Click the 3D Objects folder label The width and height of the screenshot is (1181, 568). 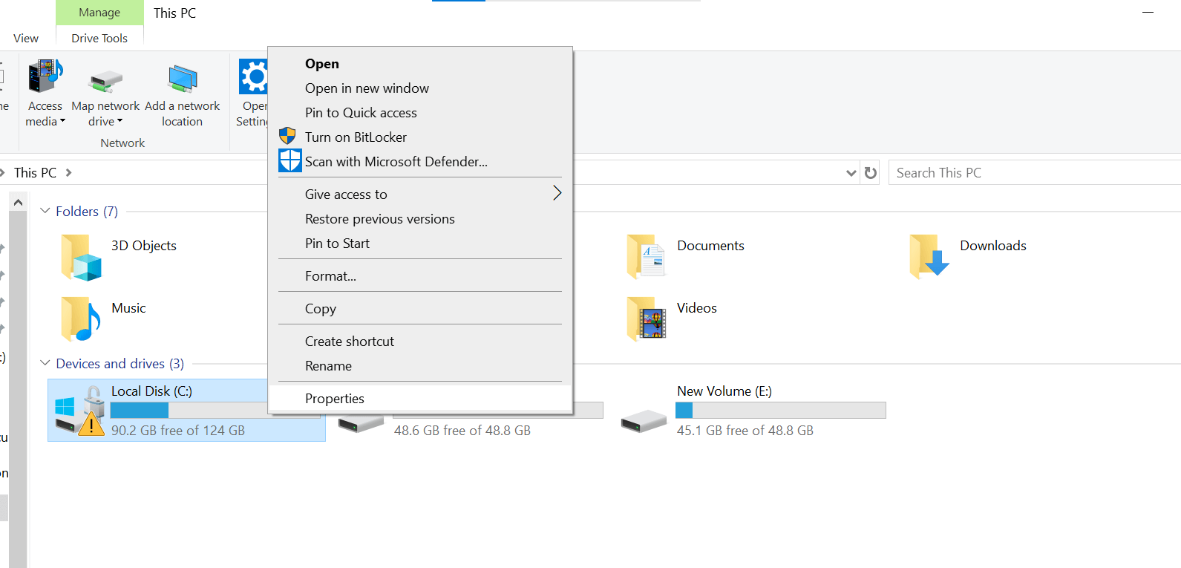coord(144,246)
